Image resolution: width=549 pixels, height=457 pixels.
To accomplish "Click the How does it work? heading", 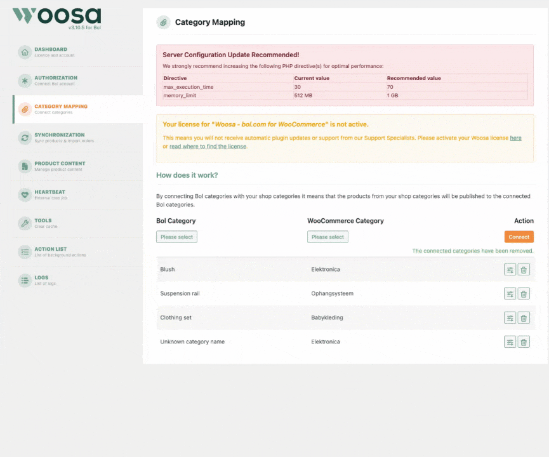I will pyautogui.click(x=187, y=175).
